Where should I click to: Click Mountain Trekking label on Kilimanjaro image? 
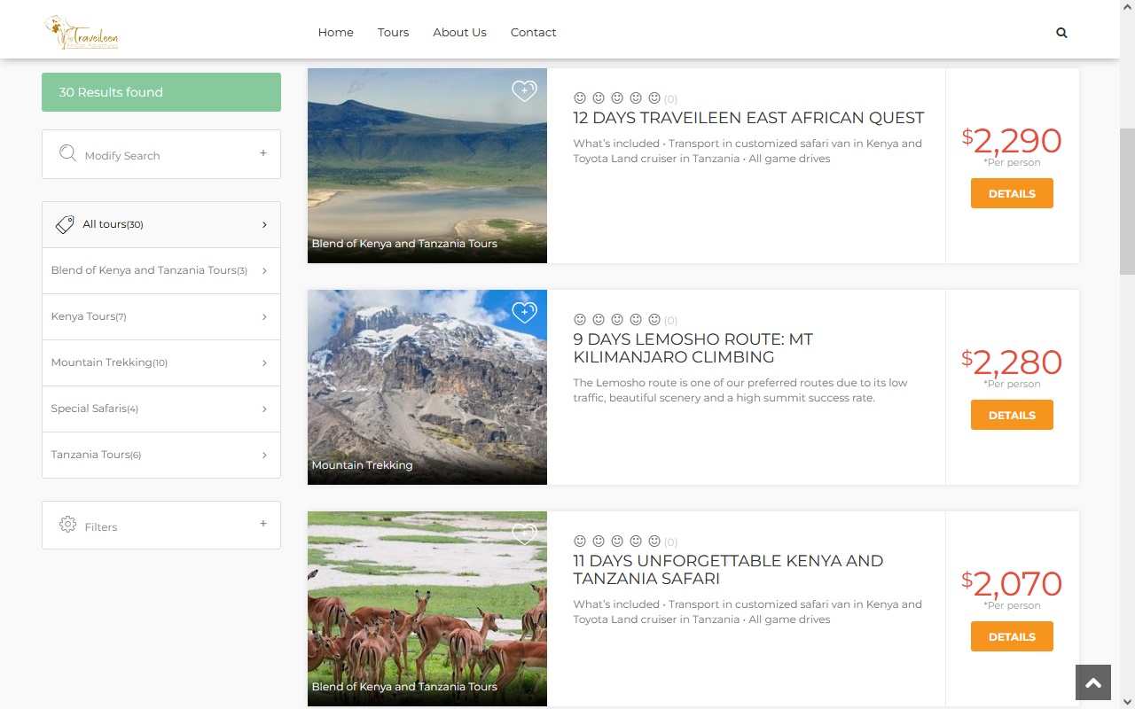(362, 465)
